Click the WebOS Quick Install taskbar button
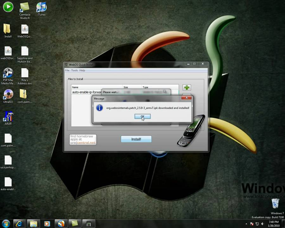Viewport: 285px width, 228px height. (89, 224)
